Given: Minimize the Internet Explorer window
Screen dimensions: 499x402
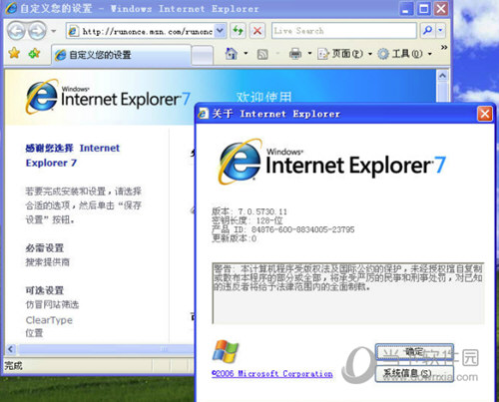Looking at the screenshot, I should pyautogui.click(x=406, y=9).
